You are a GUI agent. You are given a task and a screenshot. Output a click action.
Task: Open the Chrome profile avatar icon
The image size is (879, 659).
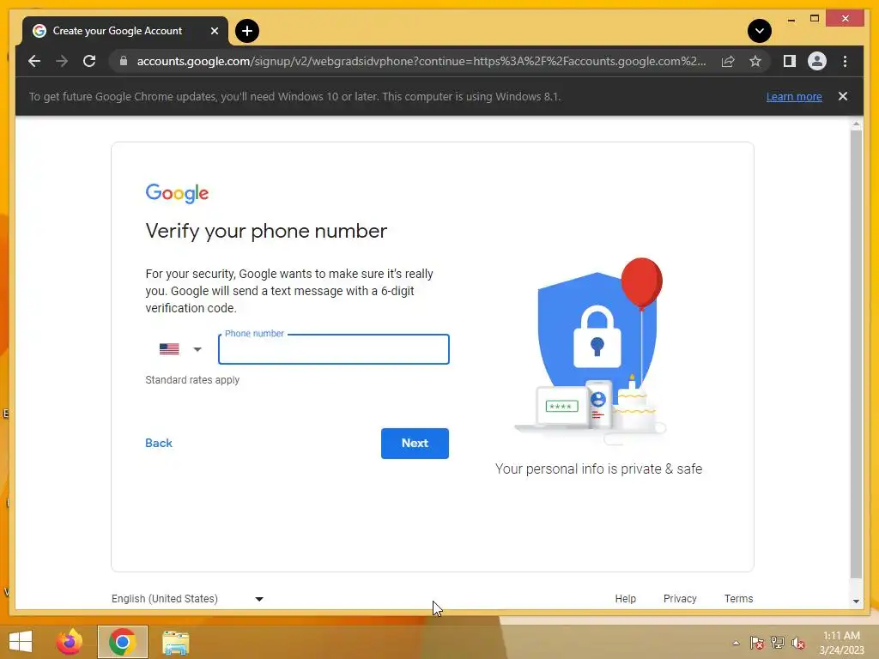tap(817, 61)
